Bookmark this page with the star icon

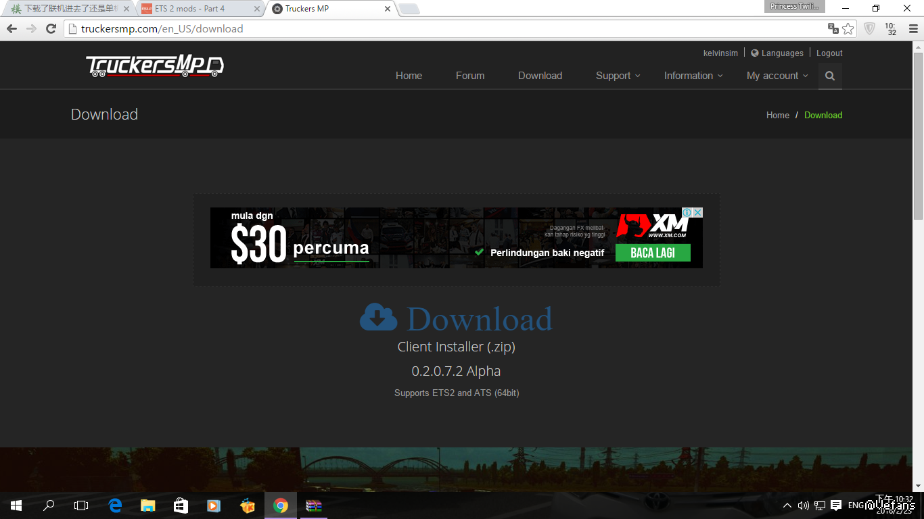pos(848,28)
